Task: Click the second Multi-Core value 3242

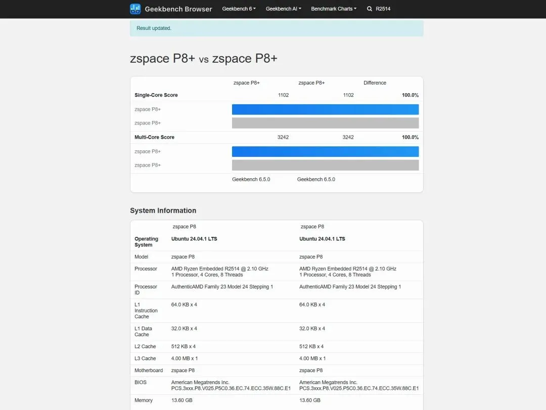Action: click(348, 137)
